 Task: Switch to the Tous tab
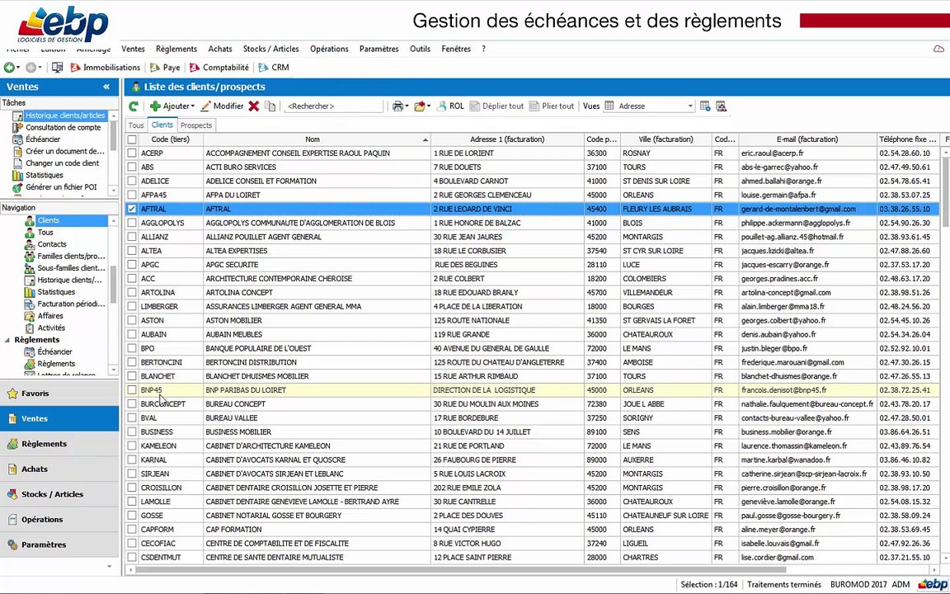[x=136, y=125]
